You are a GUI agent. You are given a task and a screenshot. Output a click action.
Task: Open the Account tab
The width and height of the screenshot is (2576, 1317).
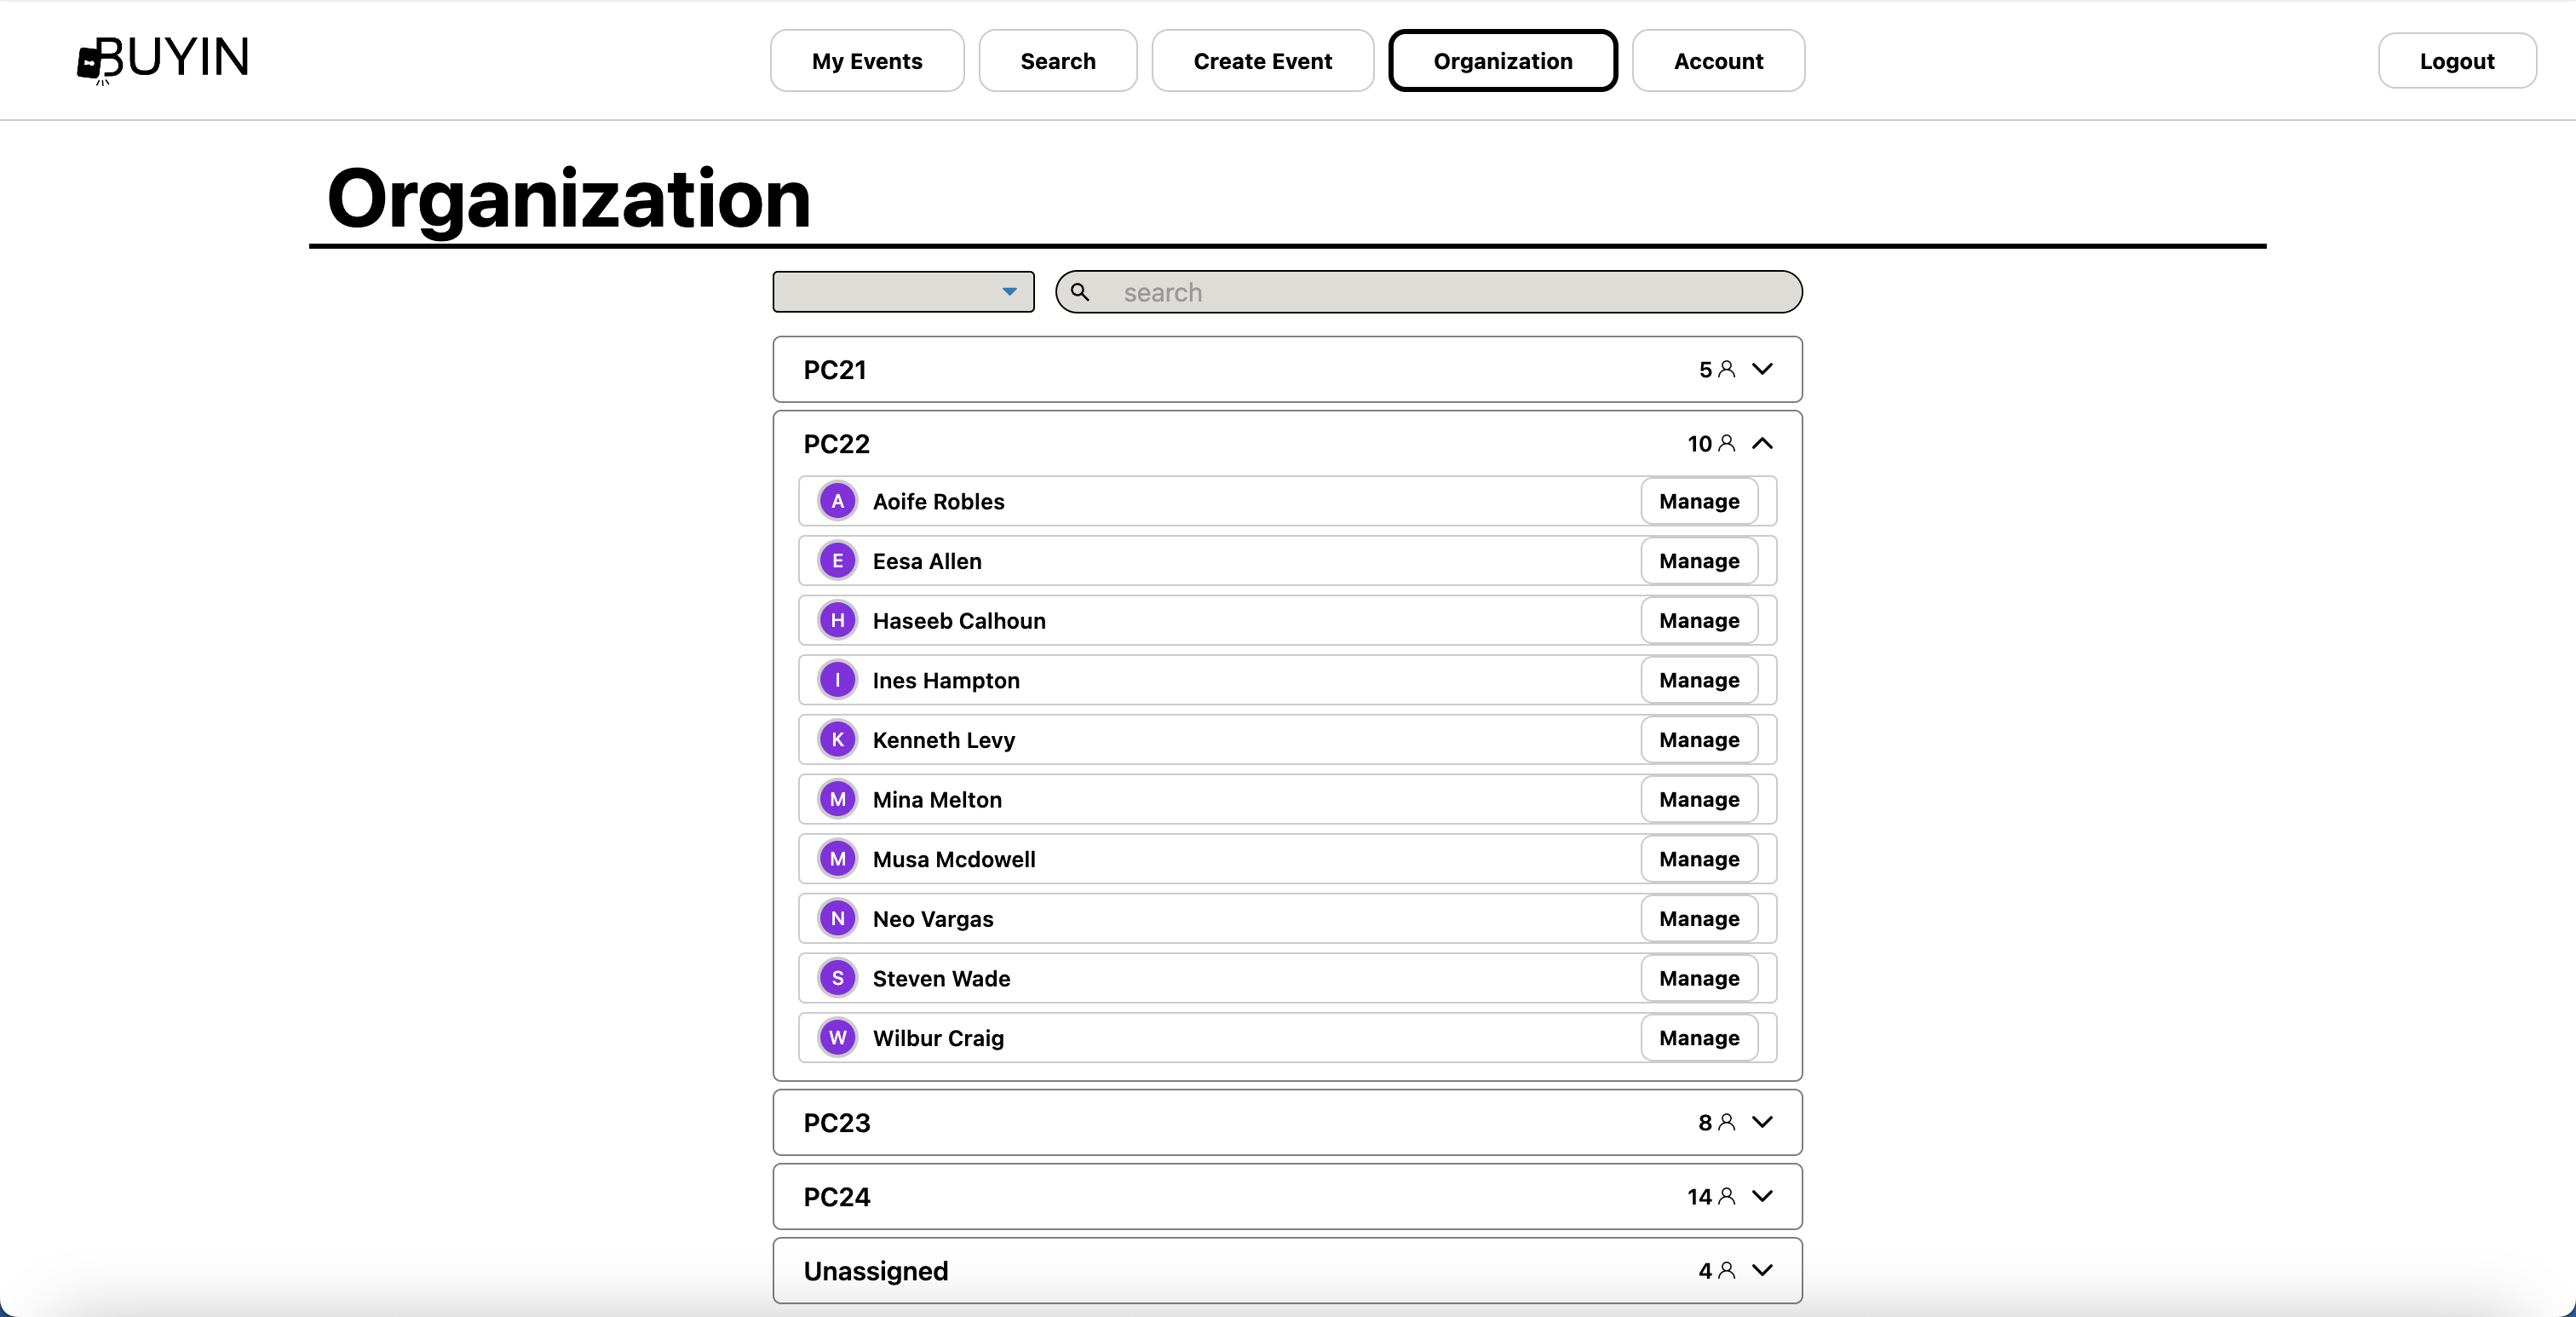[x=1717, y=61]
